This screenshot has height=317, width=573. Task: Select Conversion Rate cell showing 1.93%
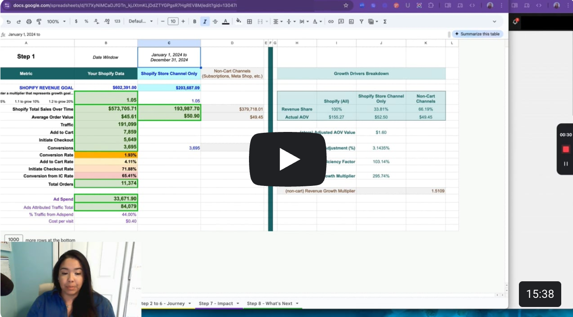click(x=106, y=155)
